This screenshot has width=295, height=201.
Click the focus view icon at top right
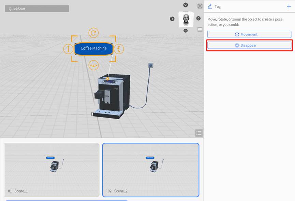pos(200,6)
